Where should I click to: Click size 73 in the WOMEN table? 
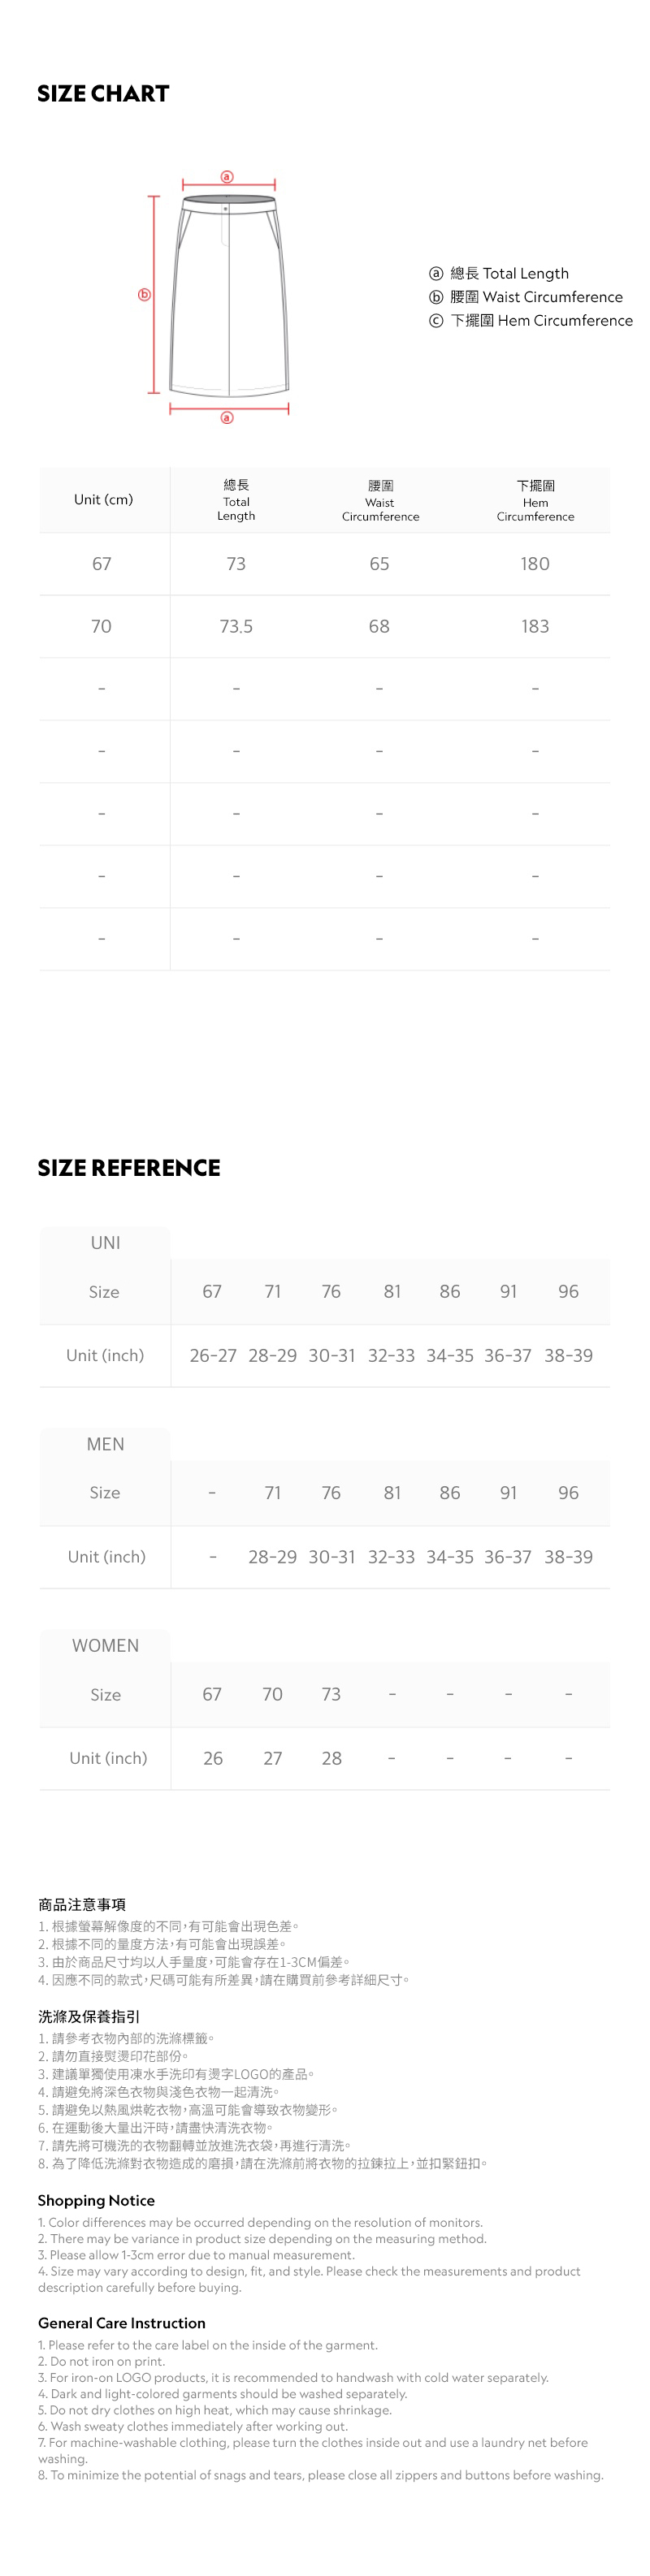point(331,1695)
